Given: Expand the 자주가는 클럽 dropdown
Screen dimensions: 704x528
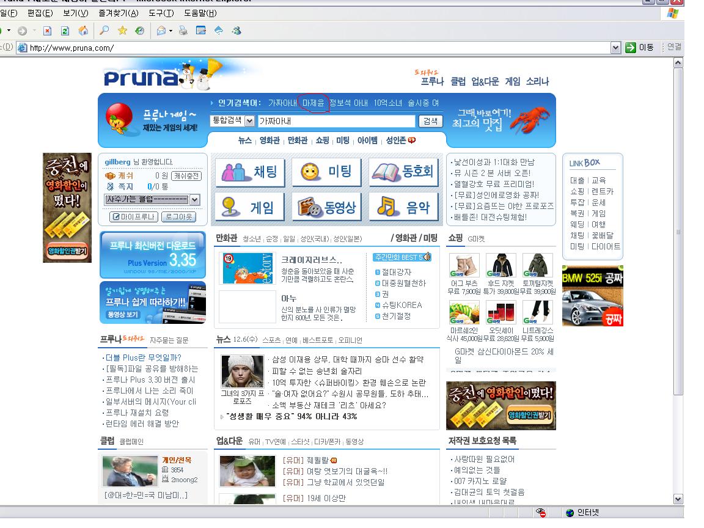Looking at the screenshot, I should pos(194,200).
